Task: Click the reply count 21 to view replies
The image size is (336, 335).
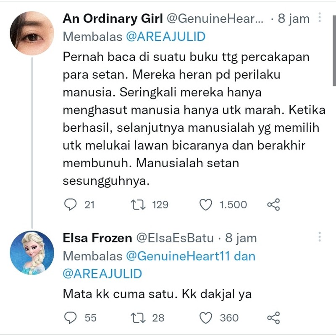Action: (x=89, y=205)
